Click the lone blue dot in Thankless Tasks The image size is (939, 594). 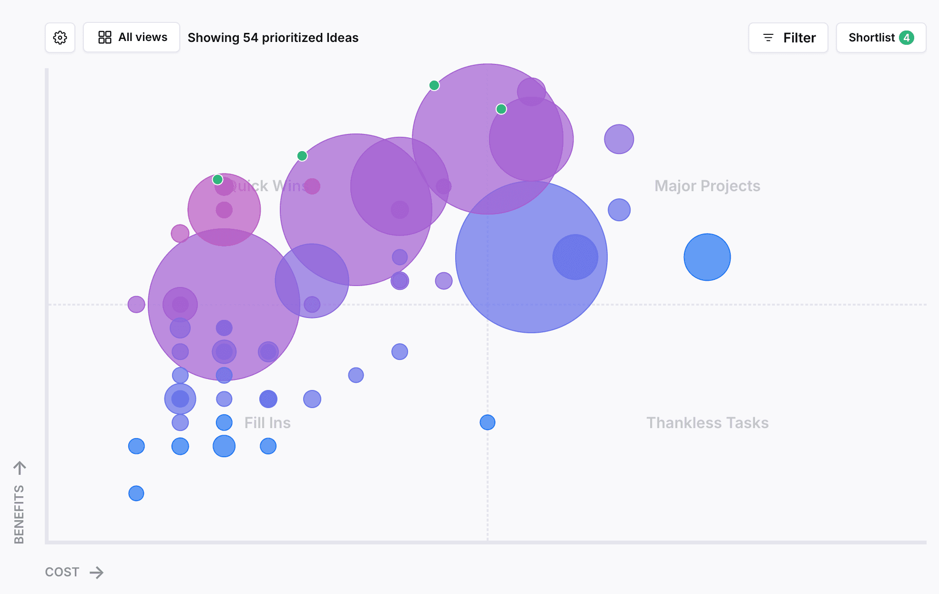pos(488,422)
